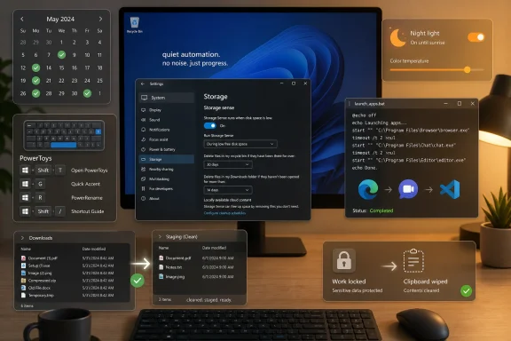This screenshot has width=511, height=341.
Task: Click the About info icon in sidebar
Action: [x=144, y=198]
